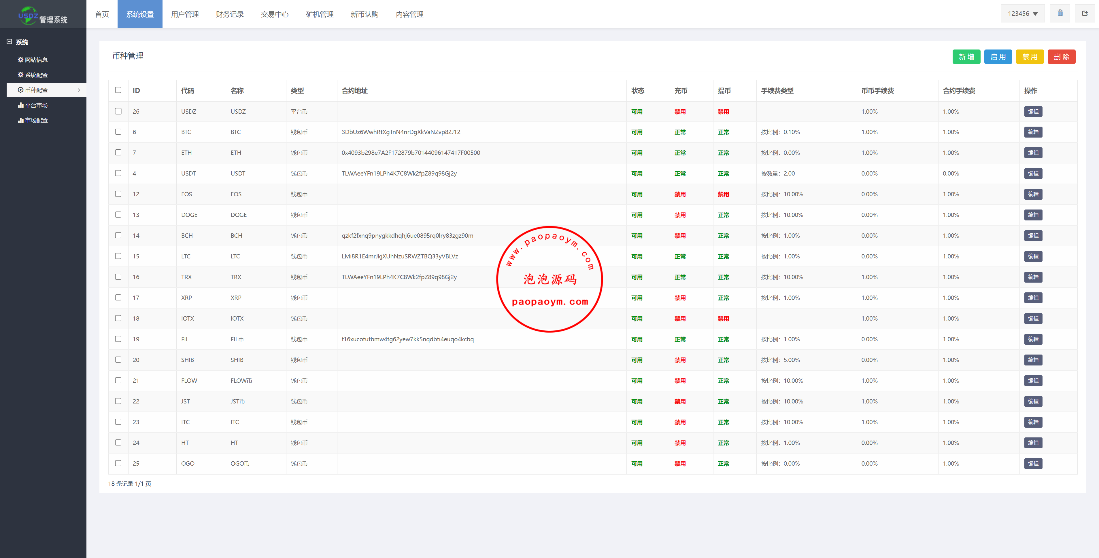Viewport: 1099px width, 558px height.
Task: Click the gear icon beside 系统配置
Action: pyautogui.click(x=20, y=75)
